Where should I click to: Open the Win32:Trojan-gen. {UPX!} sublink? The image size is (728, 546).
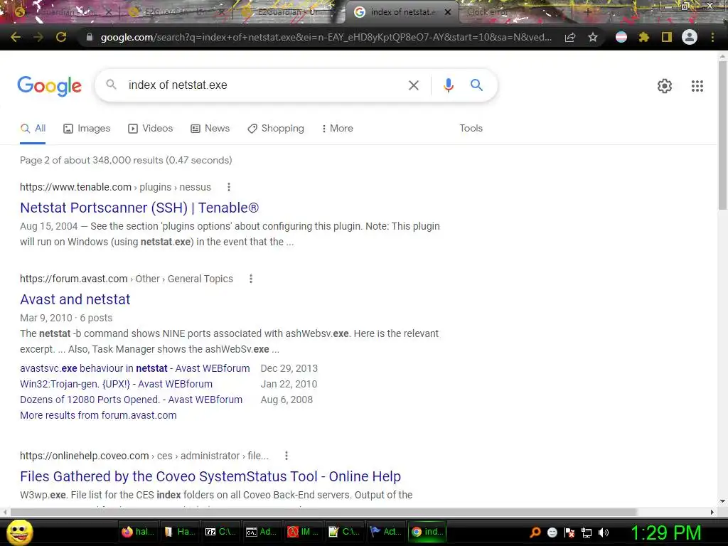tap(116, 385)
